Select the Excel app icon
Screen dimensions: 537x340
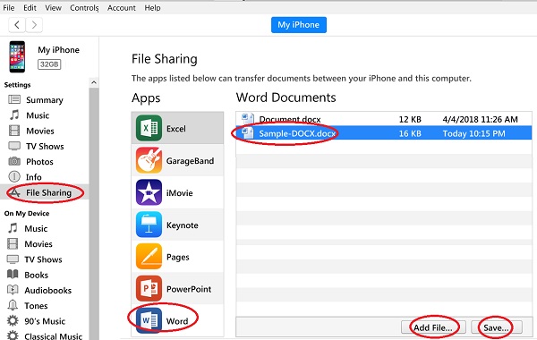(149, 128)
